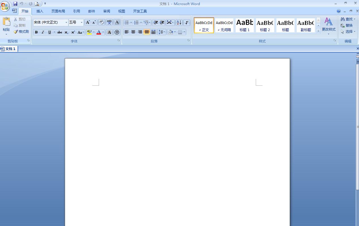
Task: Open the Page Layout (页面布局) tab
Action: click(x=58, y=11)
